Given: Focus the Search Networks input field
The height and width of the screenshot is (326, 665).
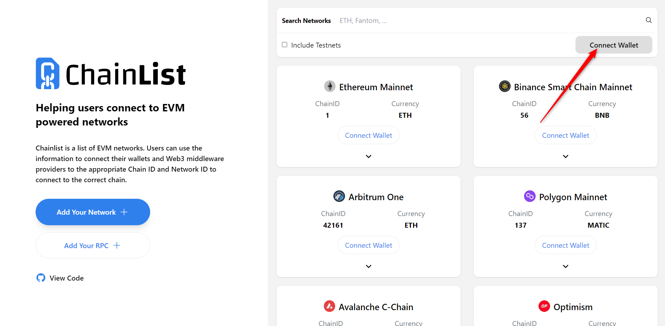Looking at the screenshot, I should pyautogui.click(x=486, y=21).
